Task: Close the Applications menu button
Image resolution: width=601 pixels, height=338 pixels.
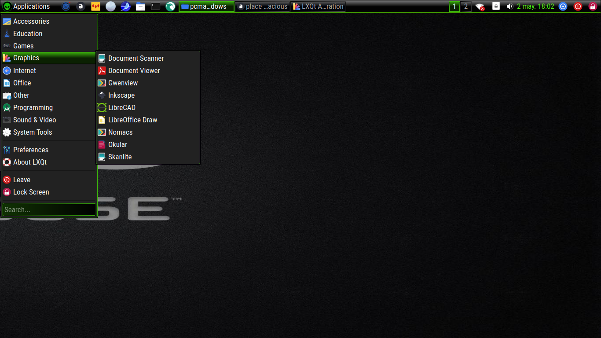Action: 26,7
